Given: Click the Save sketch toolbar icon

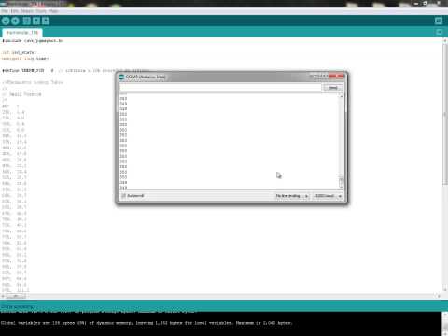Looking at the screenshot, I should click(46, 21).
